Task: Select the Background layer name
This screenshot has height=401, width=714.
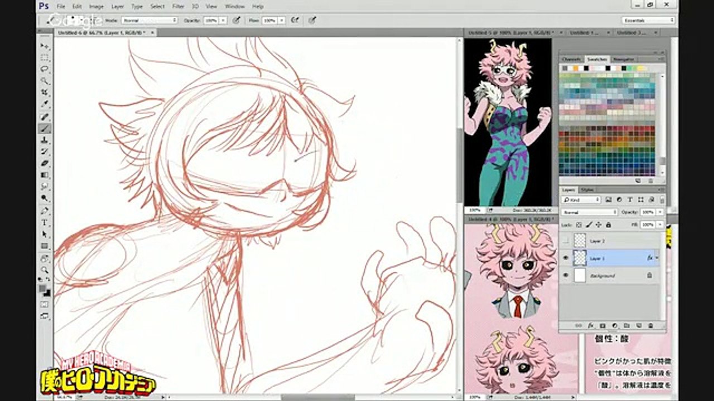Action: click(x=602, y=276)
